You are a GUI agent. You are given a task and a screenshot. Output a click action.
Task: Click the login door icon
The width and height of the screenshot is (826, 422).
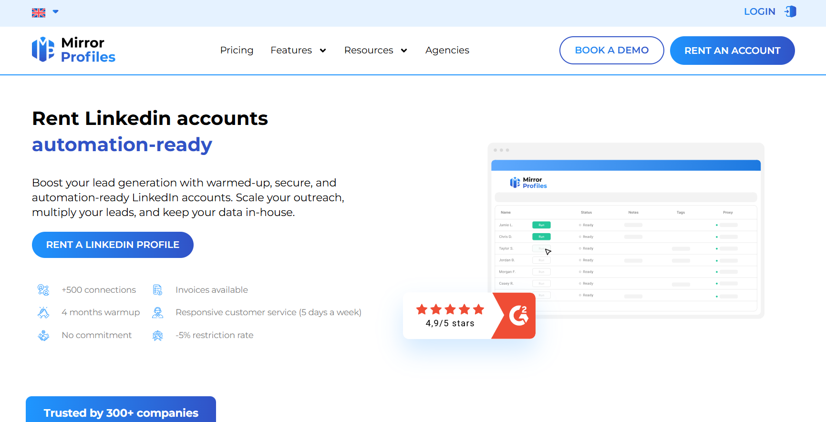[791, 11]
